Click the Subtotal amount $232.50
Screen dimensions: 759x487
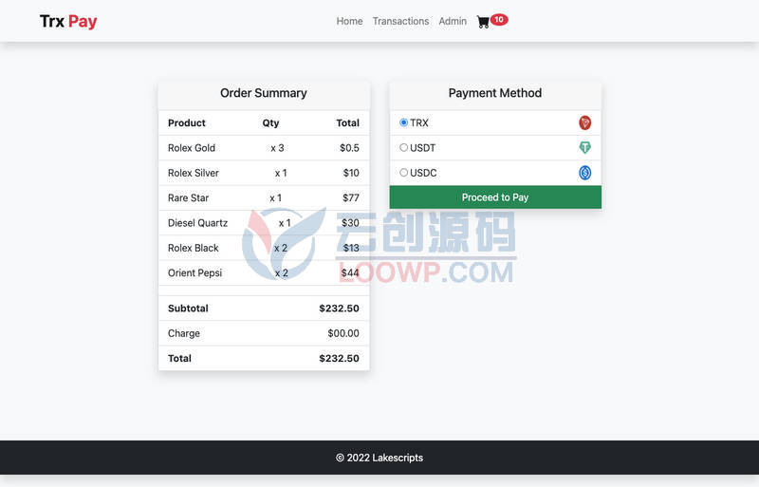pos(339,309)
